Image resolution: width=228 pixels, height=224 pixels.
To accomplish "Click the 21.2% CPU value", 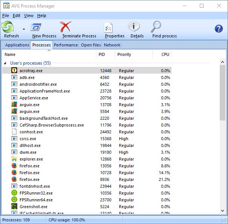I will (x=164, y=179).
